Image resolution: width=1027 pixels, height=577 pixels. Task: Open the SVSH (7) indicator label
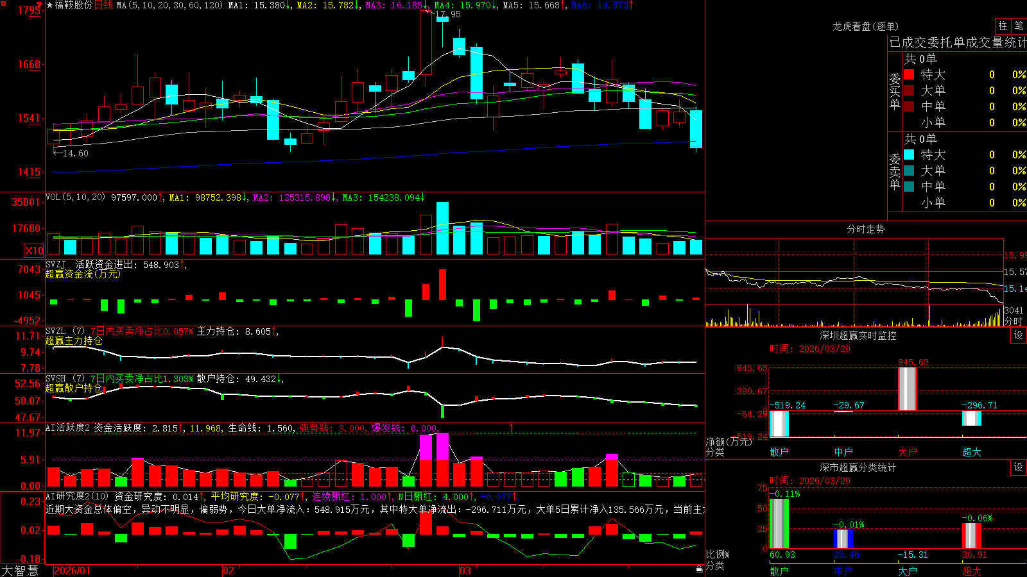click(65, 379)
